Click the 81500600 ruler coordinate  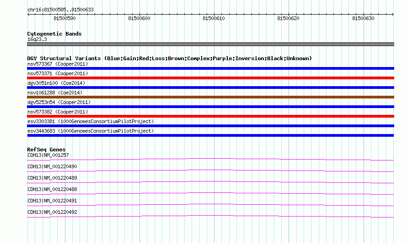(139, 18)
